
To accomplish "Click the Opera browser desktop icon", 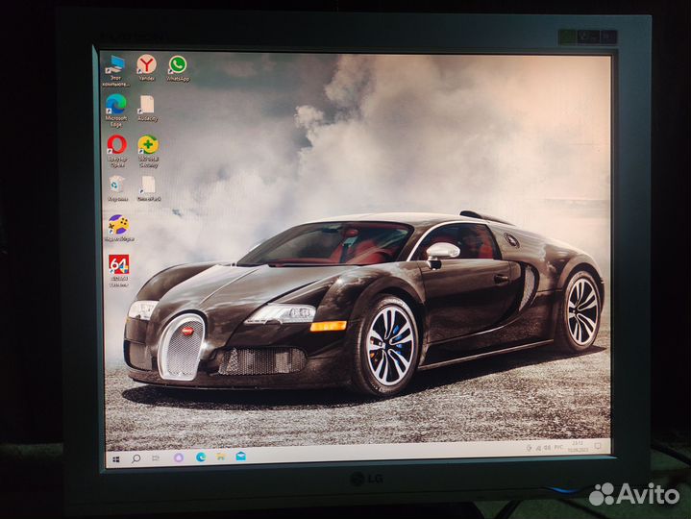I will click(116, 144).
